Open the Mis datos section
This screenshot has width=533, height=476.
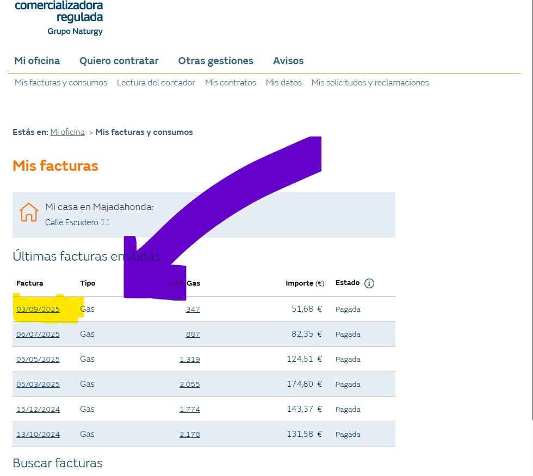pyautogui.click(x=283, y=83)
